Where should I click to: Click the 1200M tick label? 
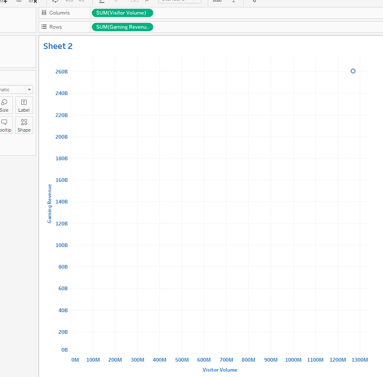click(338, 360)
